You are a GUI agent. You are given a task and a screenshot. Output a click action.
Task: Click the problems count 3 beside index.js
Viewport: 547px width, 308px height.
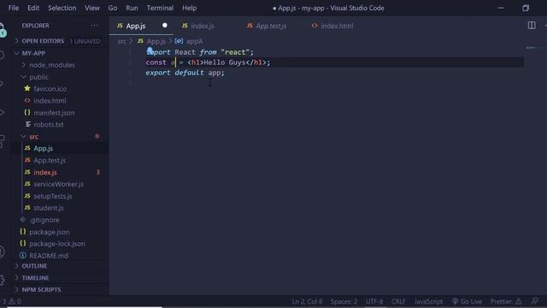coord(98,172)
